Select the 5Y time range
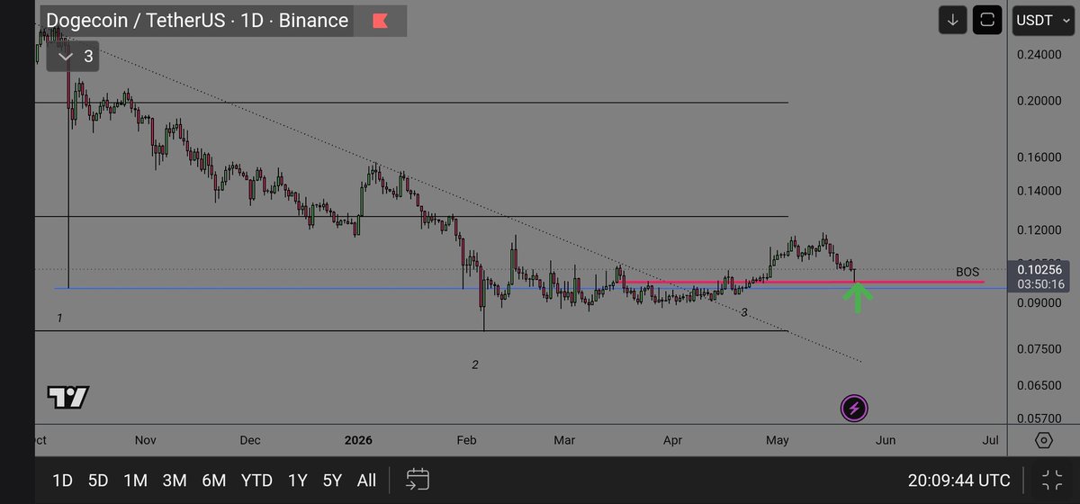This screenshot has height=504, width=1080. click(x=332, y=480)
